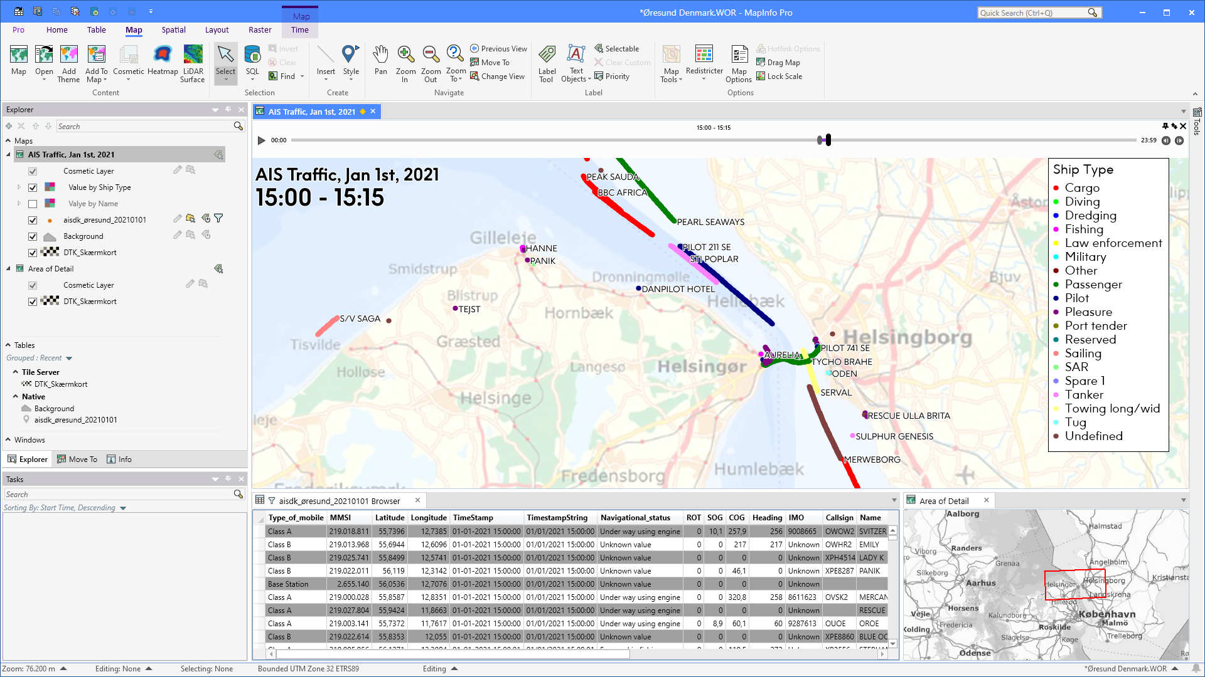
Task: Hide the Background layer
Action: [x=32, y=236]
